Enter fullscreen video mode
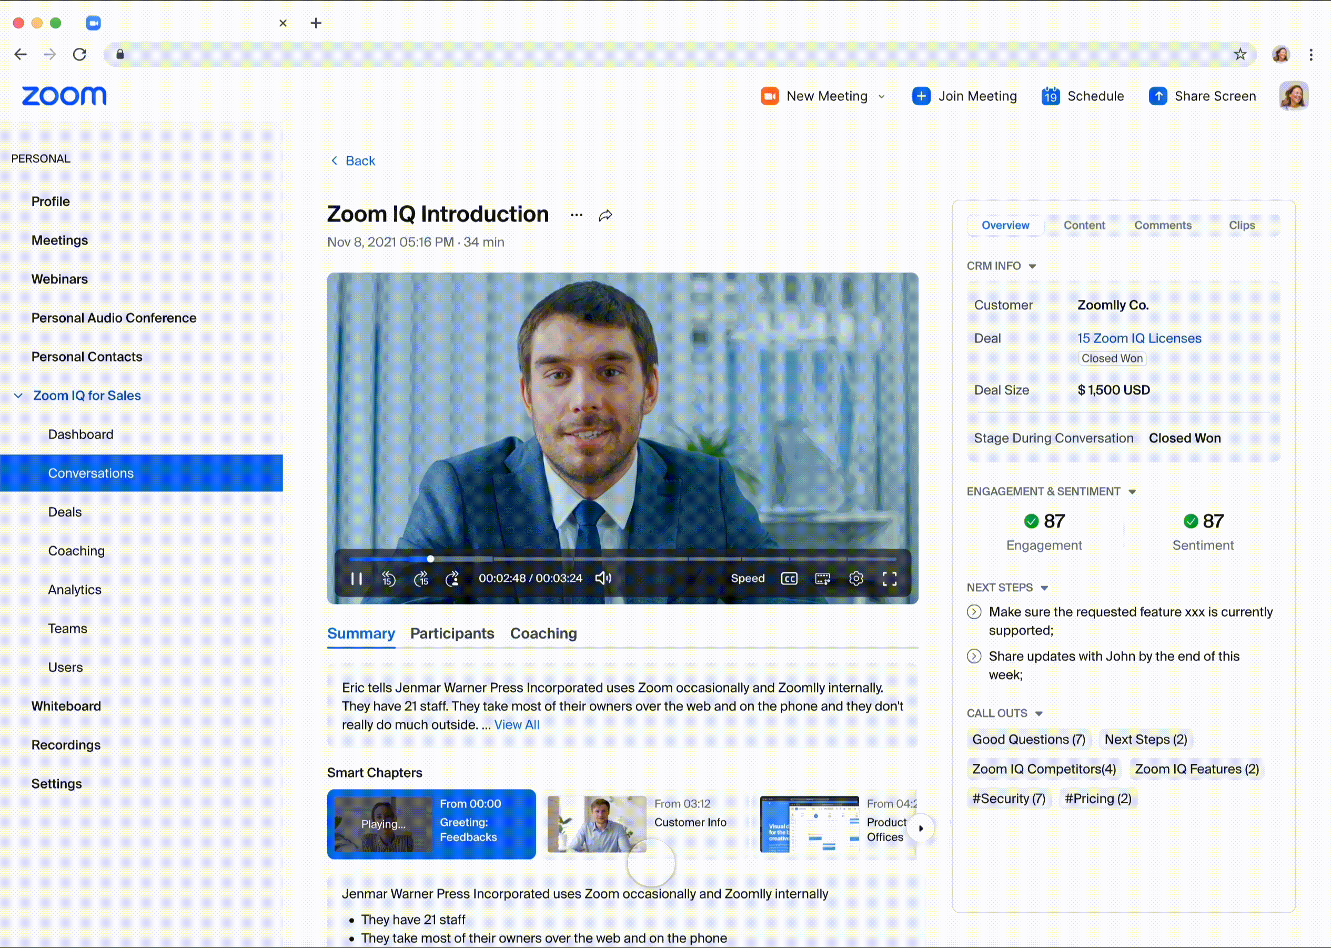 click(x=889, y=579)
